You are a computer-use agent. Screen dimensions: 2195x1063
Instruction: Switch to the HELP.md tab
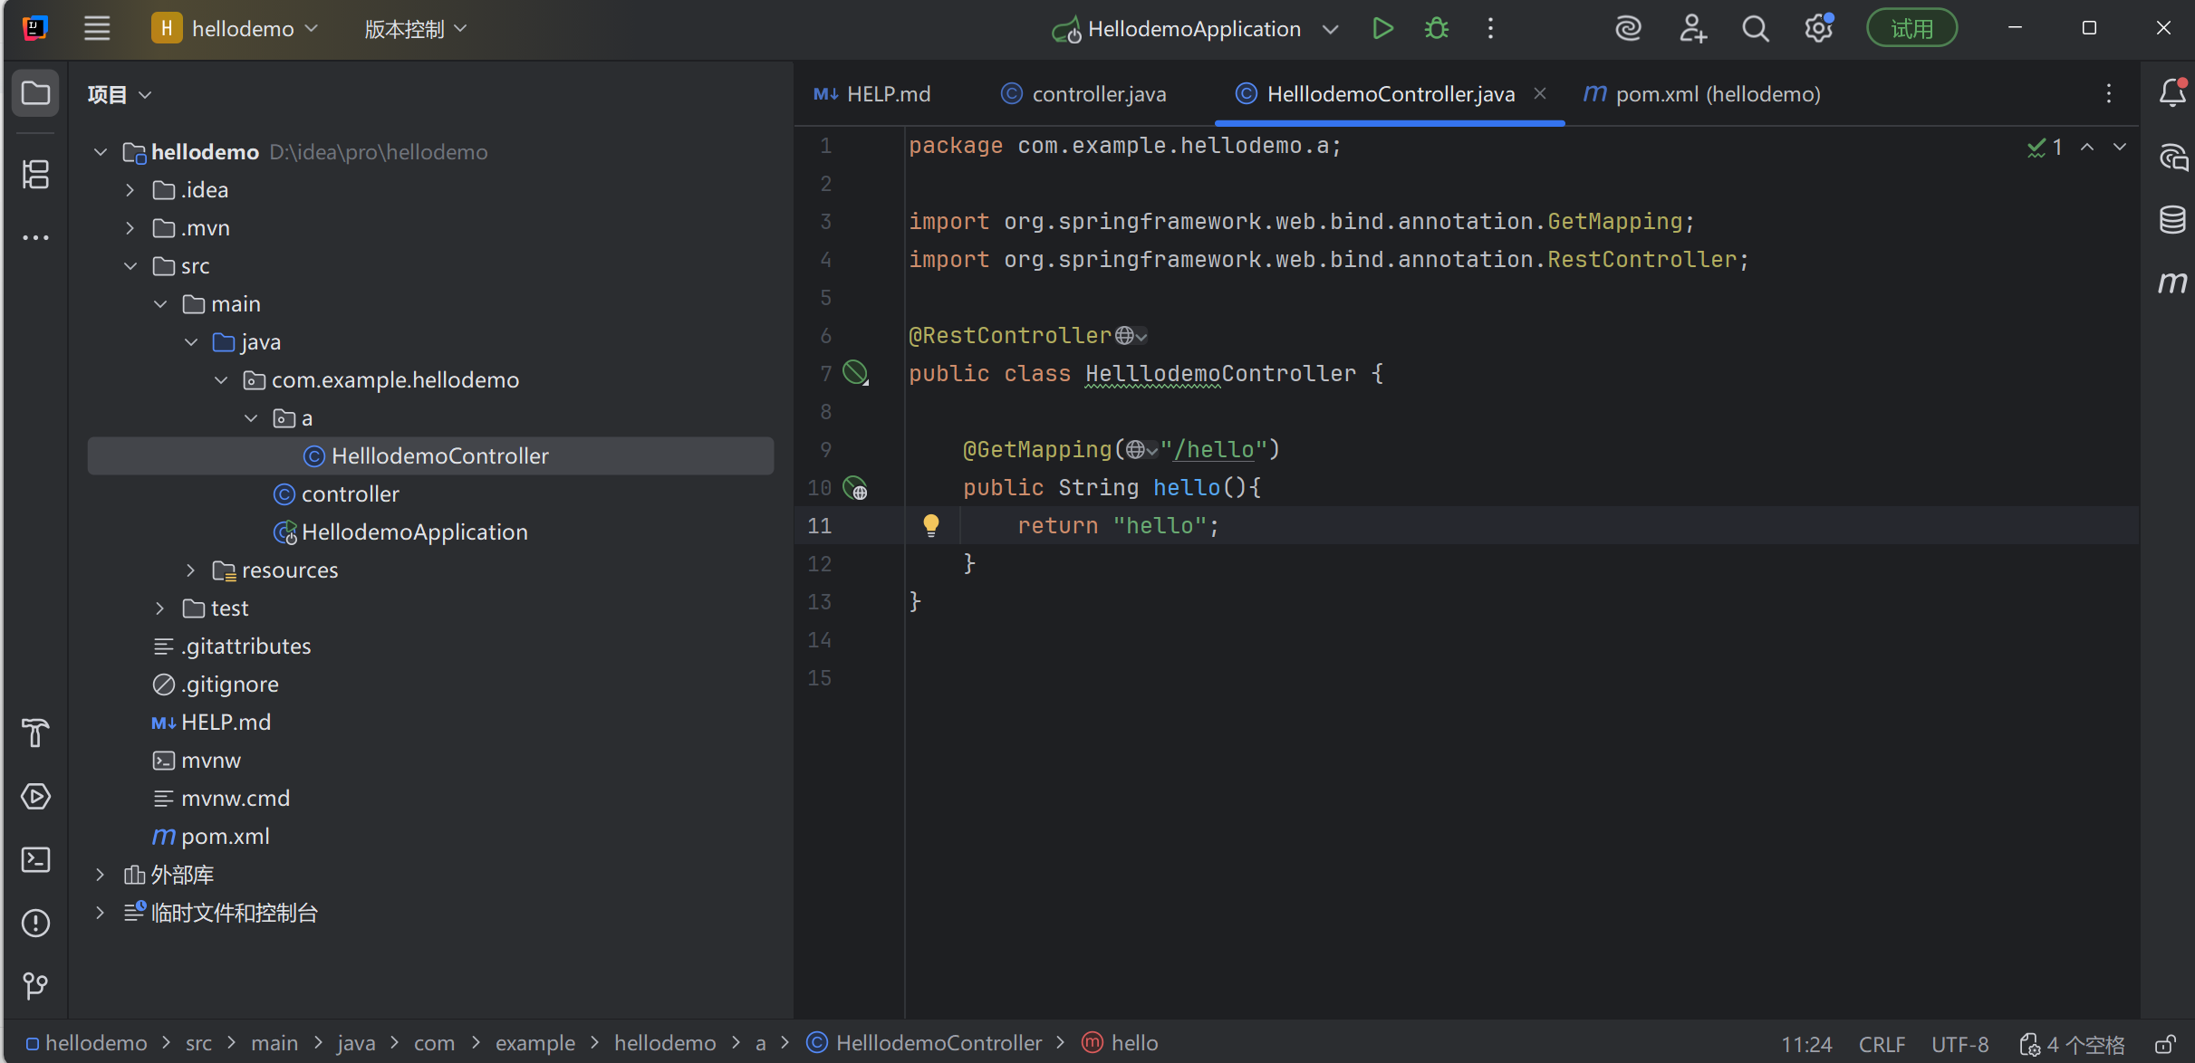click(x=872, y=94)
